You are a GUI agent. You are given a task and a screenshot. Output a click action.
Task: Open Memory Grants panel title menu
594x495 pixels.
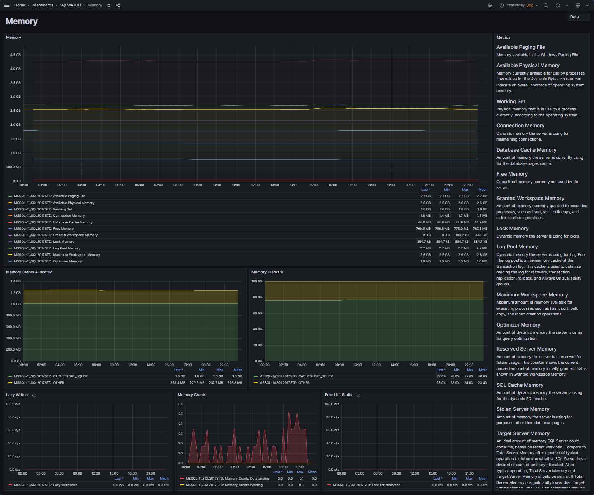tap(192, 395)
